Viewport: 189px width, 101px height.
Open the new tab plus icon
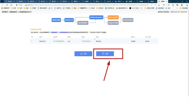170,1
